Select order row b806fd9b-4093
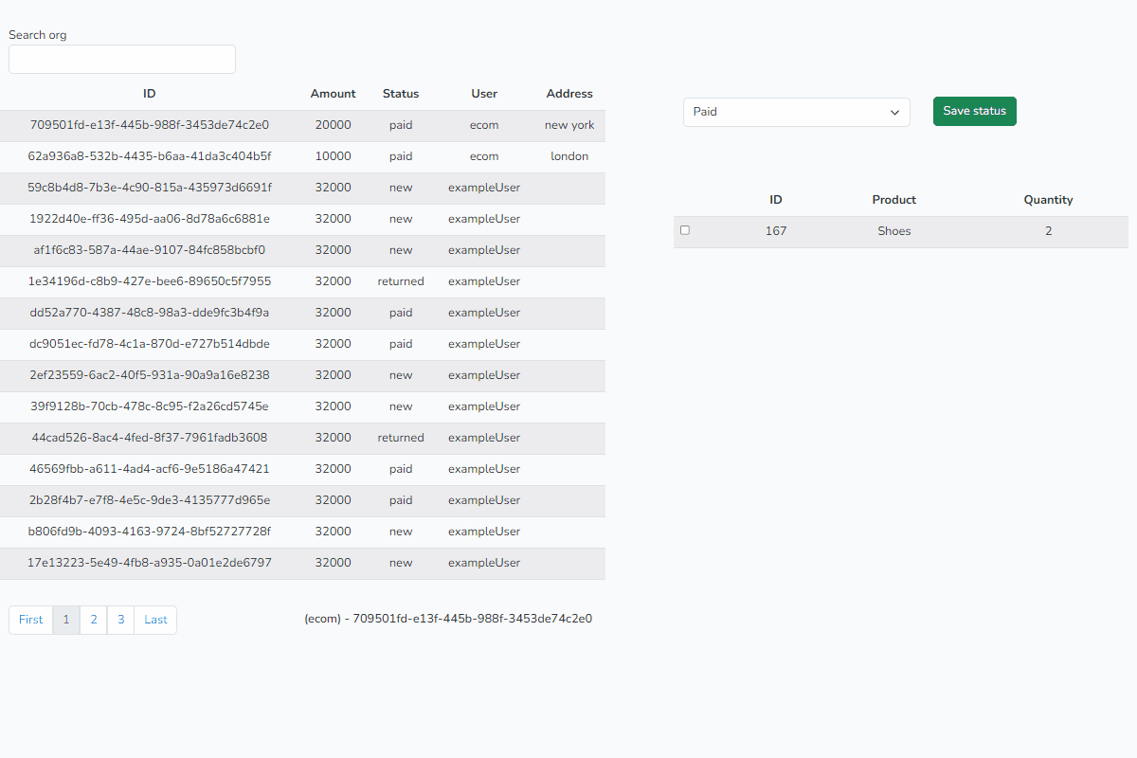 click(x=150, y=532)
